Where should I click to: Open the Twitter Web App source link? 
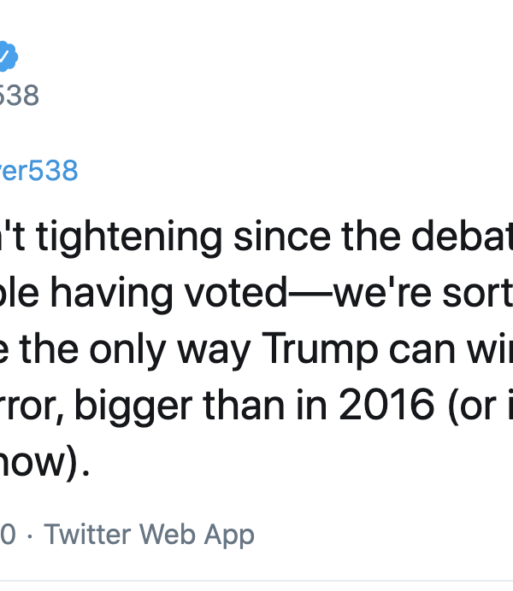[x=150, y=535]
